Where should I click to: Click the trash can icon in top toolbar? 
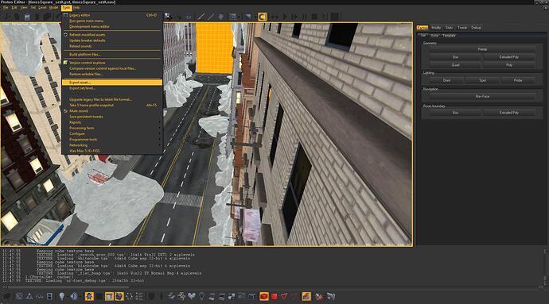27,17
